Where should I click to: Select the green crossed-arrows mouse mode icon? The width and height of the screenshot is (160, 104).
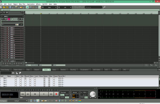pyautogui.click(x=27, y=7)
